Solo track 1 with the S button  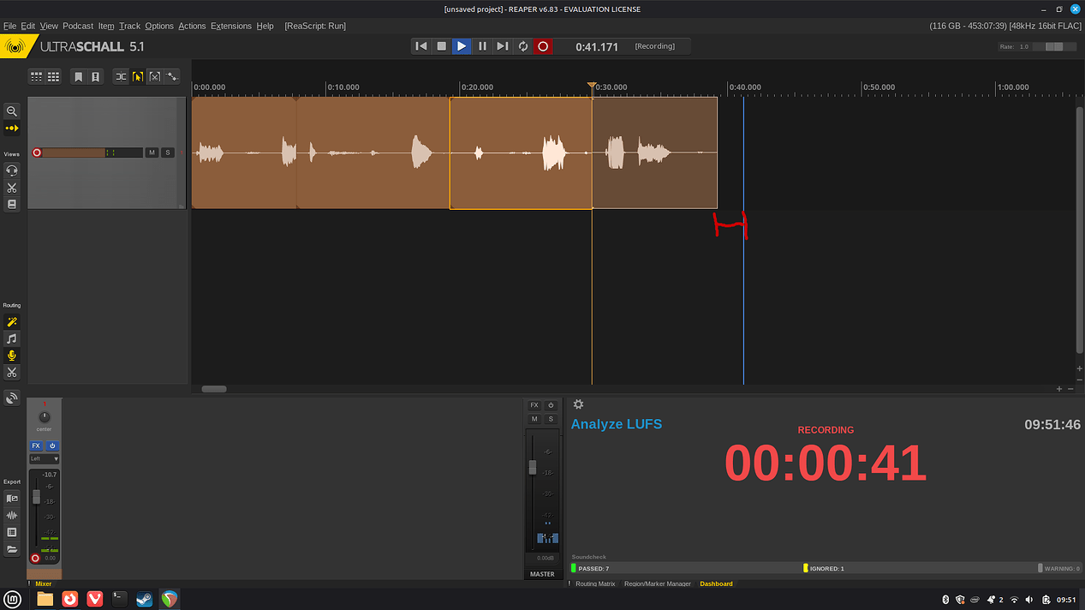(168, 152)
